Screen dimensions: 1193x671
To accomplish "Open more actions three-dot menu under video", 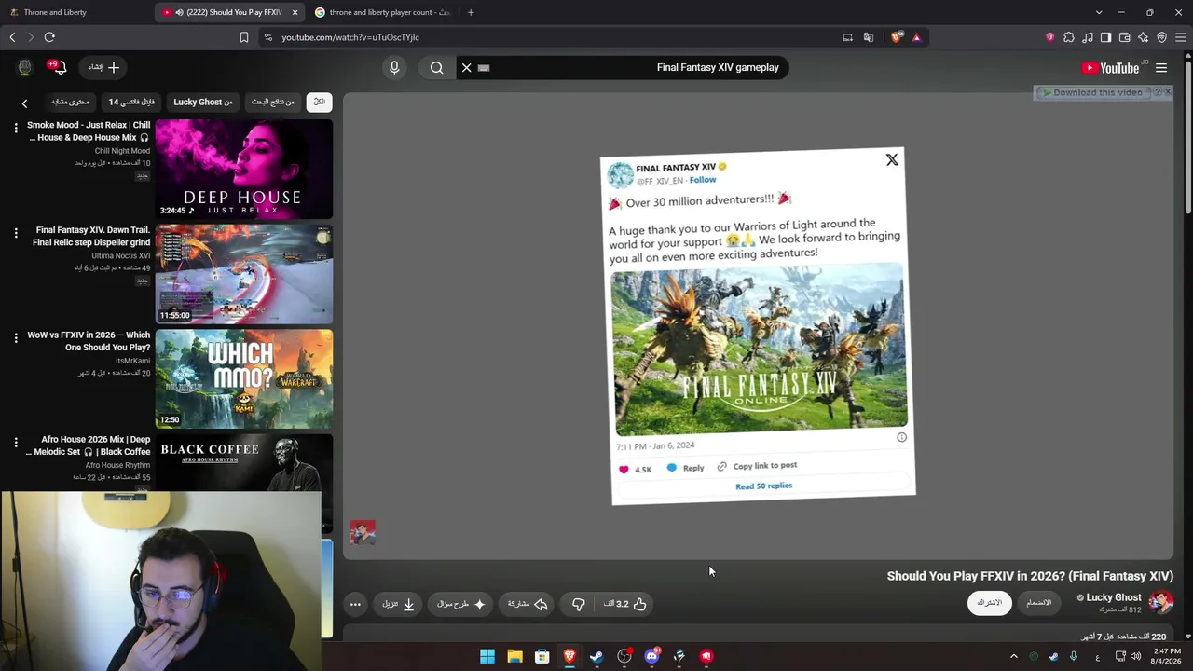I will pyautogui.click(x=355, y=604).
